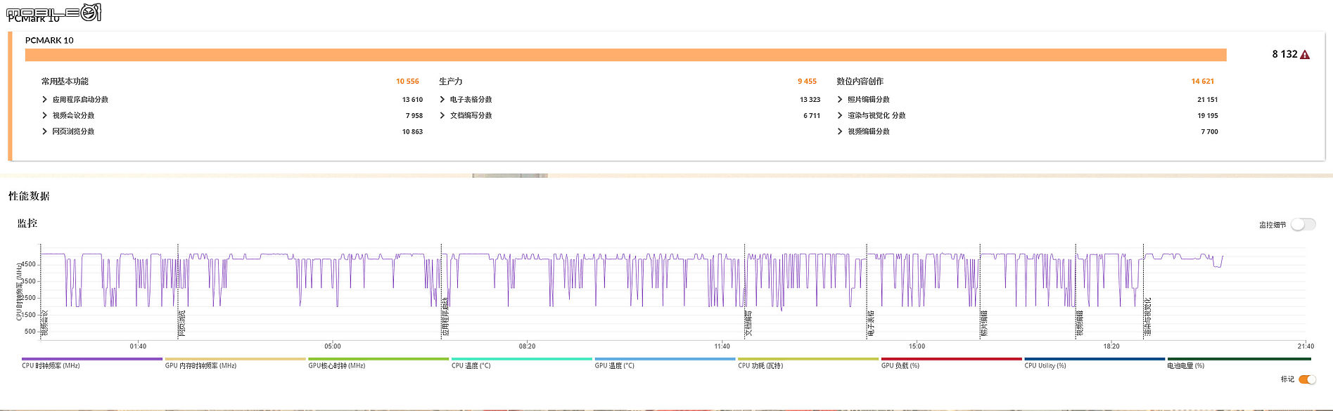The height and width of the screenshot is (411, 1333).
Task: Click the red warning icon beside score 8 132
Action: point(1305,55)
